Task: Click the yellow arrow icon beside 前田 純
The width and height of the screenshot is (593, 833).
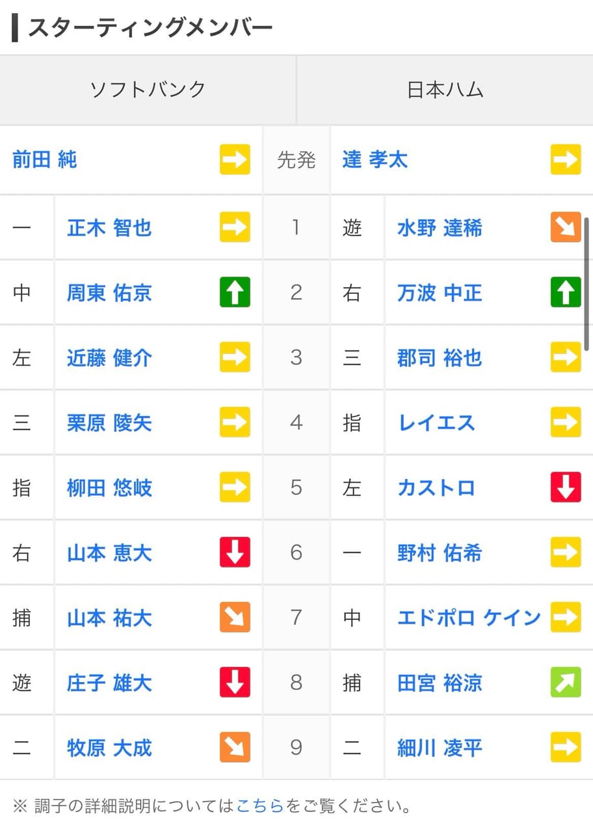Action: pyautogui.click(x=235, y=159)
